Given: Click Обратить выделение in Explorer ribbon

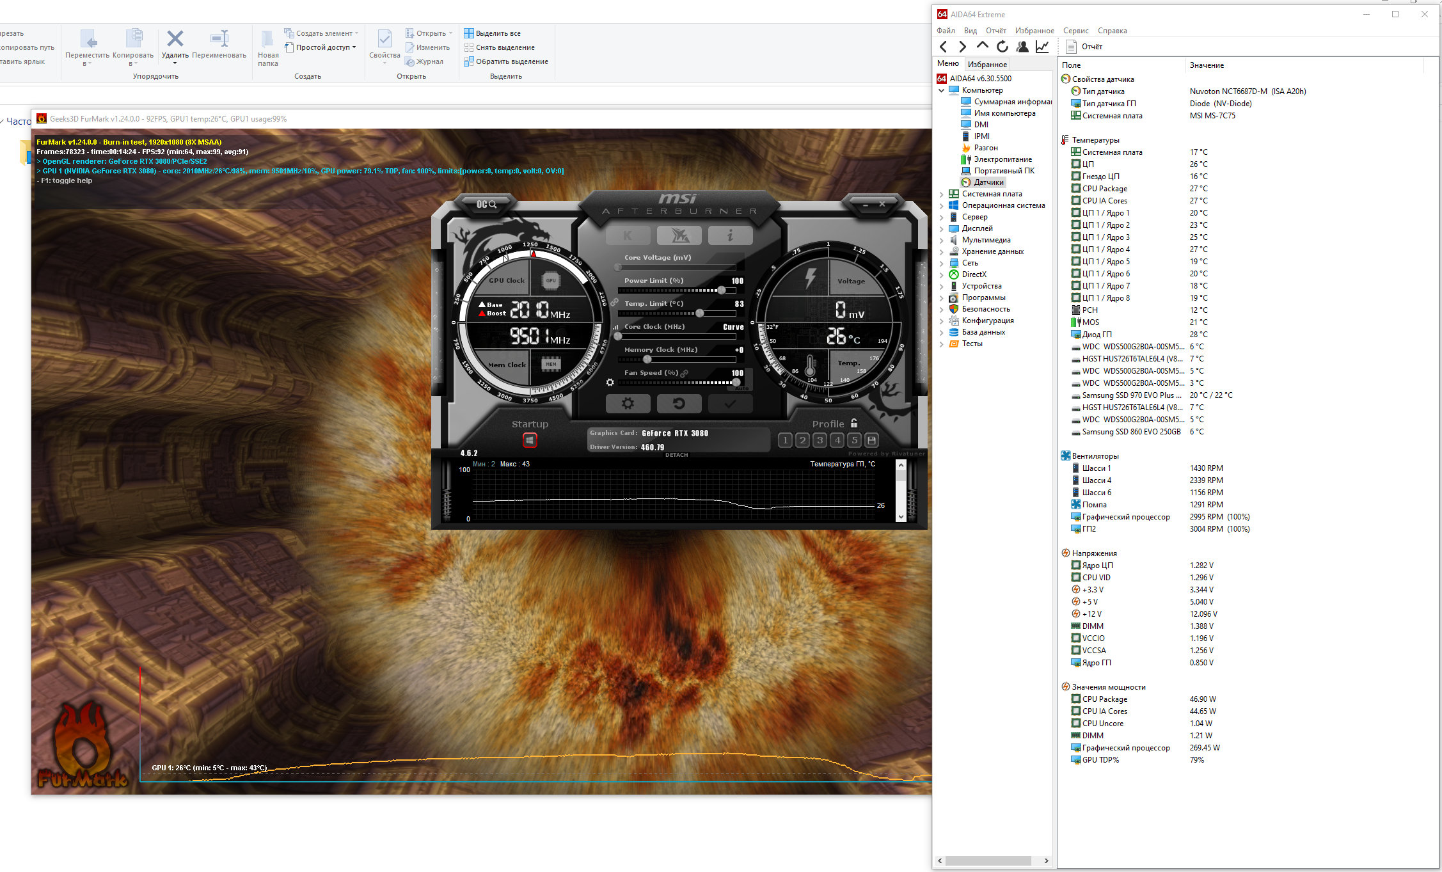Looking at the screenshot, I should [x=506, y=61].
